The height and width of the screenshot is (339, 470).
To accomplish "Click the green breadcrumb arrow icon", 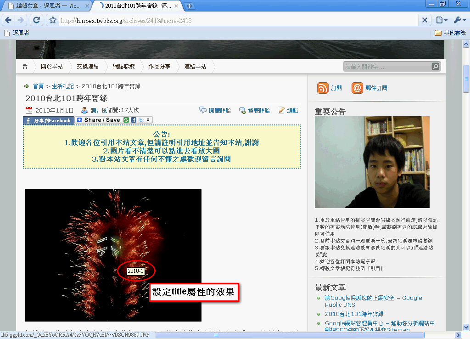I will pyautogui.click(x=27, y=86).
